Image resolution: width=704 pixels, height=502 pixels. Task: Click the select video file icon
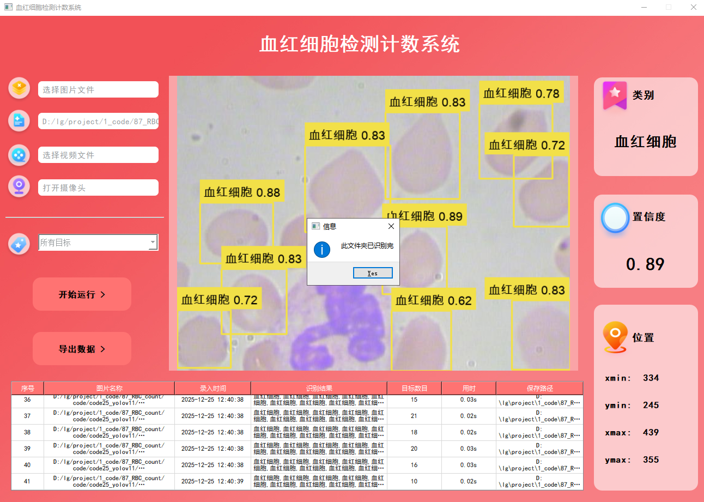tap(19, 155)
